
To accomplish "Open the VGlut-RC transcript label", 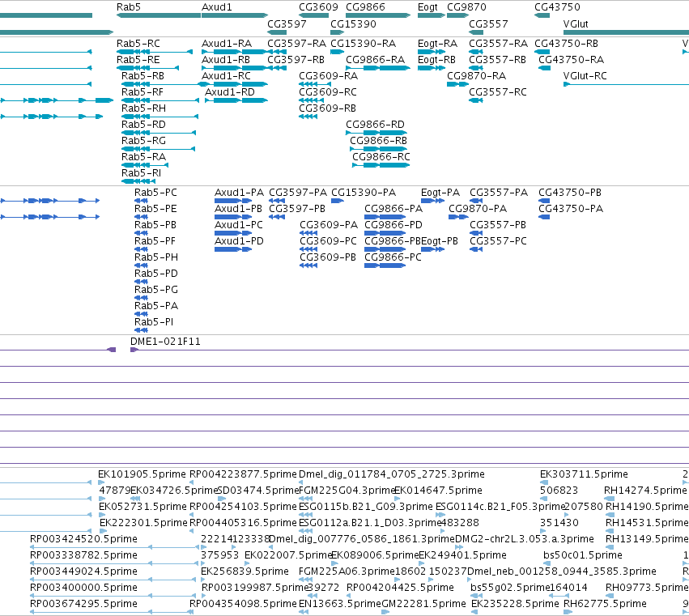I will coord(585,76).
